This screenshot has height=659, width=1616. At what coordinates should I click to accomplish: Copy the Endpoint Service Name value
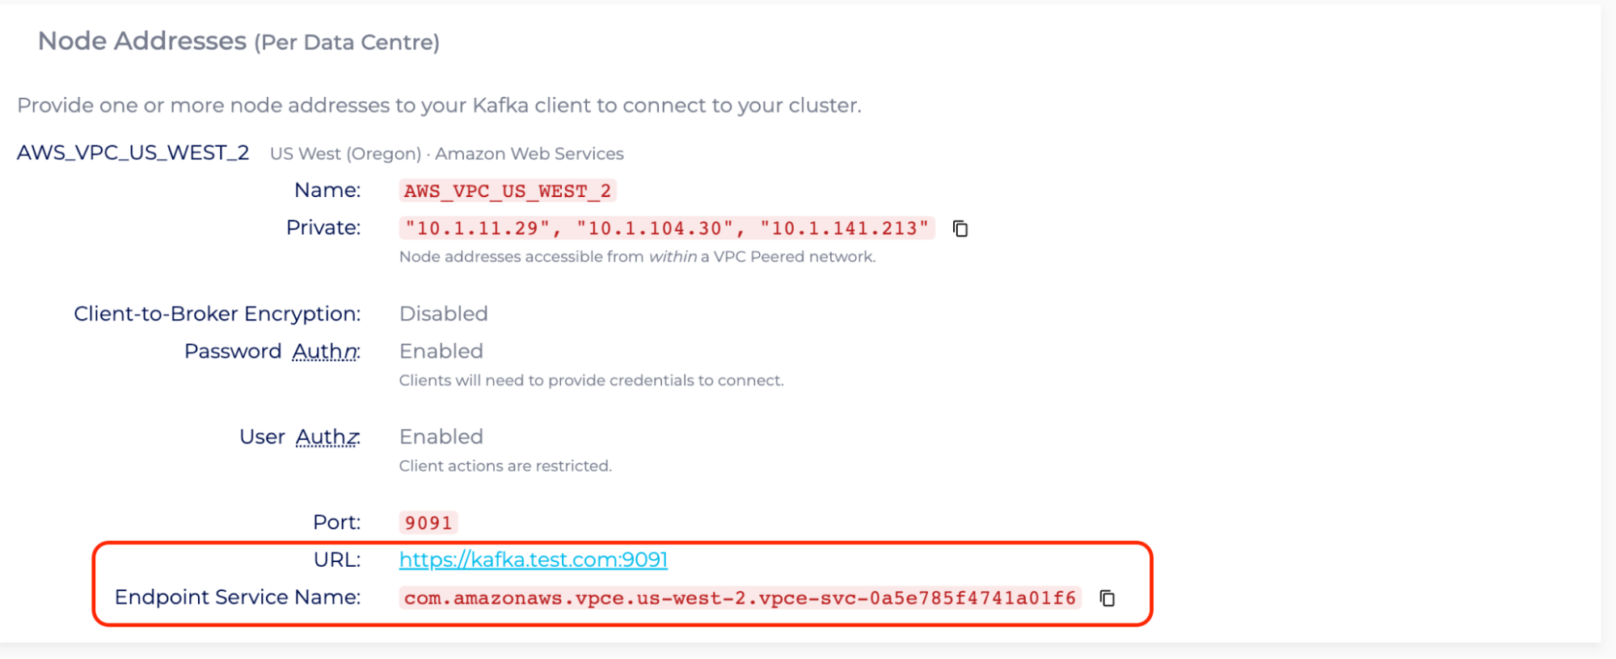(x=1108, y=598)
